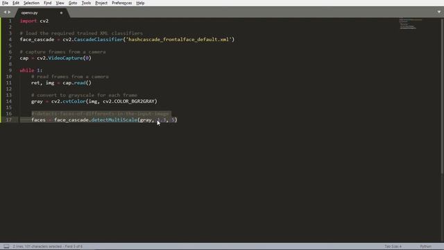Screen dimensions: 444x250
Task: Open the View menu
Action: [x=60, y=3]
